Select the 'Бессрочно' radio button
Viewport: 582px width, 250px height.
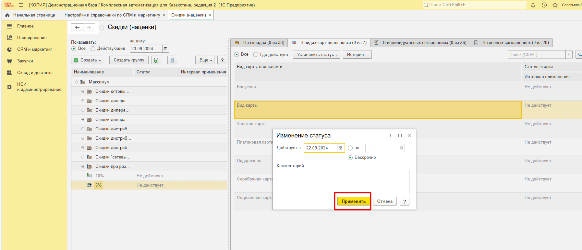point(350,158)
